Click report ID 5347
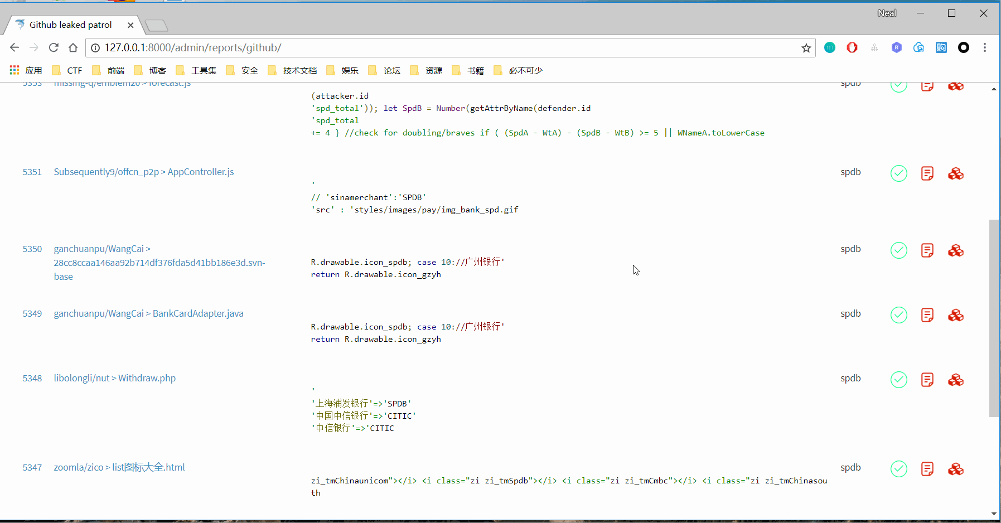 32,468
